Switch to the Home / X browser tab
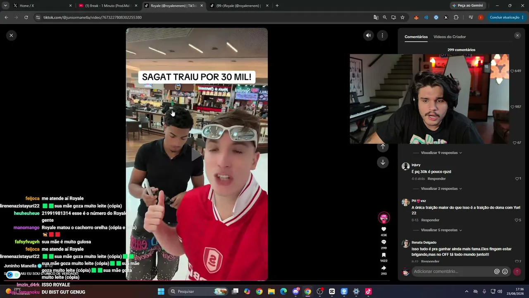529x298 pixels. click(43, 6)
